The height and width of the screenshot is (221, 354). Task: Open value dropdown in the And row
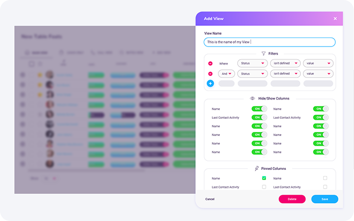(x=318, y=74)
